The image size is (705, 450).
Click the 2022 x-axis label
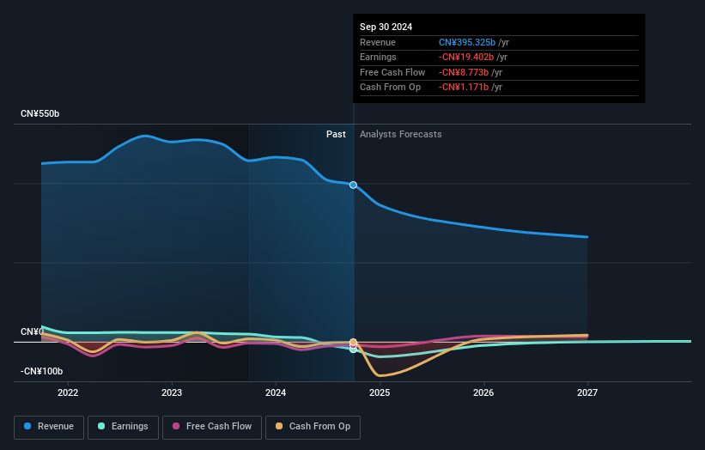click(68, 393)
